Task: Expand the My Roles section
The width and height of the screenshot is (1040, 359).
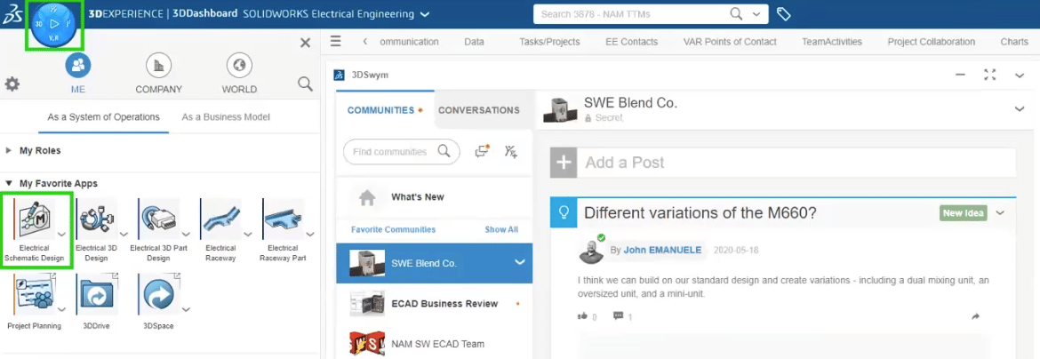Action: 9,151
